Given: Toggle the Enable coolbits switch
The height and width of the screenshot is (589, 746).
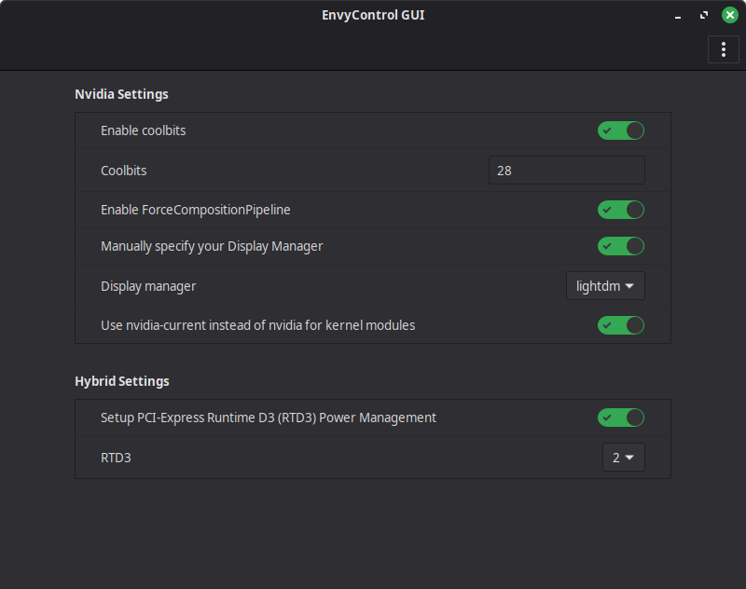Looking at the screenshot, I should (621, 131).
